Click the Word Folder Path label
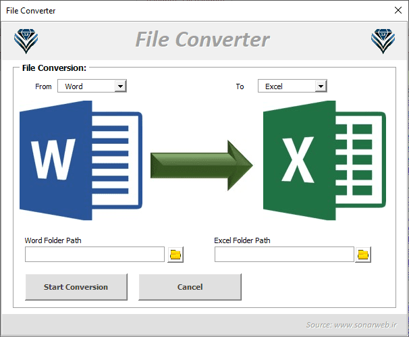The image size is (409, 337). click(x=53, y=240)
